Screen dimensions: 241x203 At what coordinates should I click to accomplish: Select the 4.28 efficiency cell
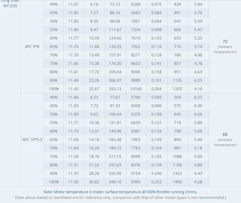click(x=198, y=182)
